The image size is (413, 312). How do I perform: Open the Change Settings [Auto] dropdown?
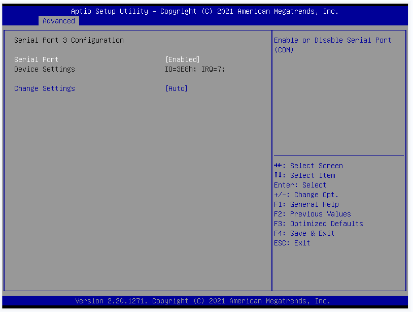pos(176,88)
